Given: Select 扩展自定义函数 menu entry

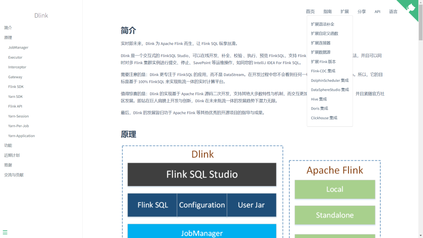Looking at the screenshot, I should pos(324,33).
